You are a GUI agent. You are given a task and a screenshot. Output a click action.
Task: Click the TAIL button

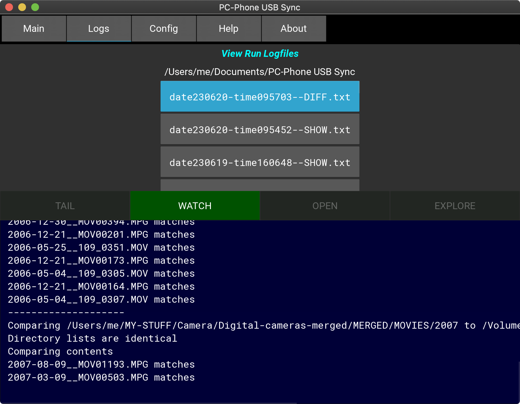[65, 206]
